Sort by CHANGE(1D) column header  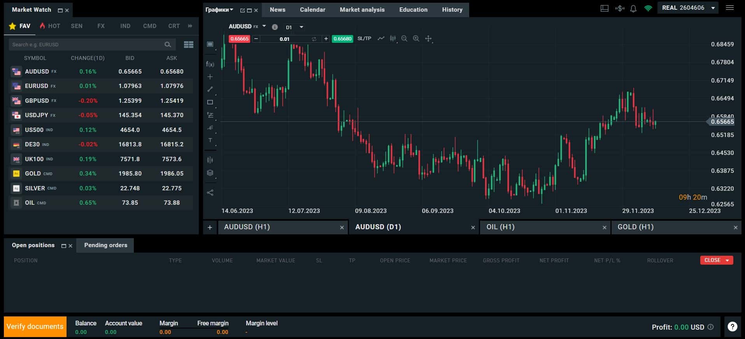(x=88, y=58)
